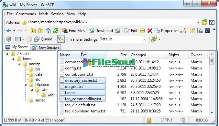The image size is (219, 126).
Task: Go to the home directory
Action: (48, 31)
